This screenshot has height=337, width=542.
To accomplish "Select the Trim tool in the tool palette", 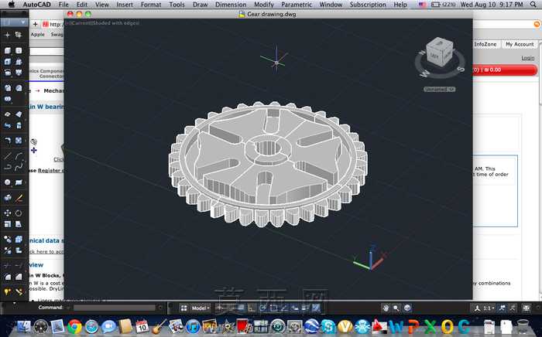I will (8, 266).
